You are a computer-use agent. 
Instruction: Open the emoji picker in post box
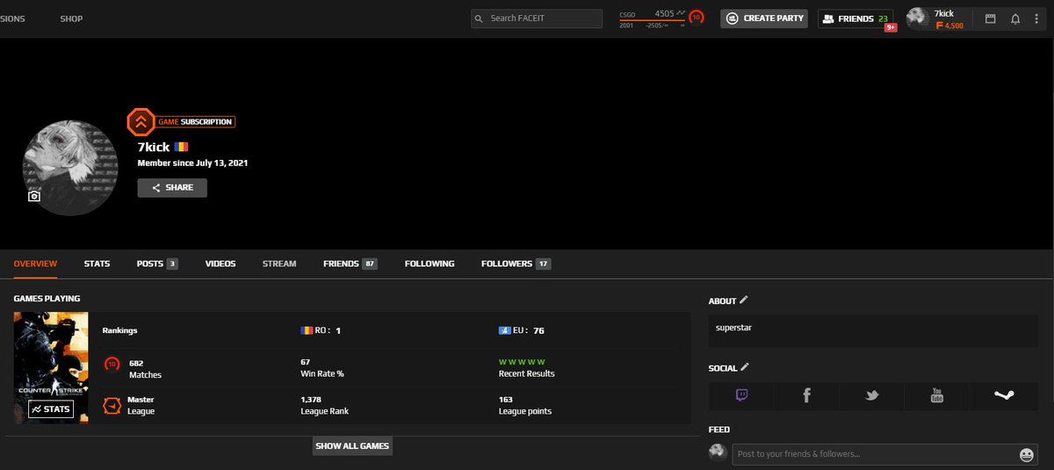click(x=1026, y=454)
